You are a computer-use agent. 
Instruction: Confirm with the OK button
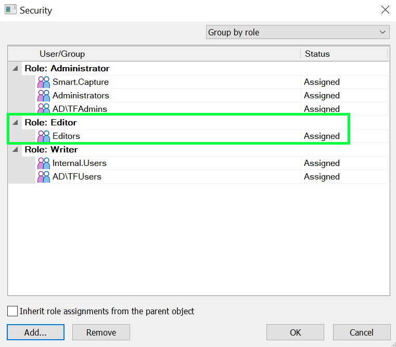tap(295, 332)
